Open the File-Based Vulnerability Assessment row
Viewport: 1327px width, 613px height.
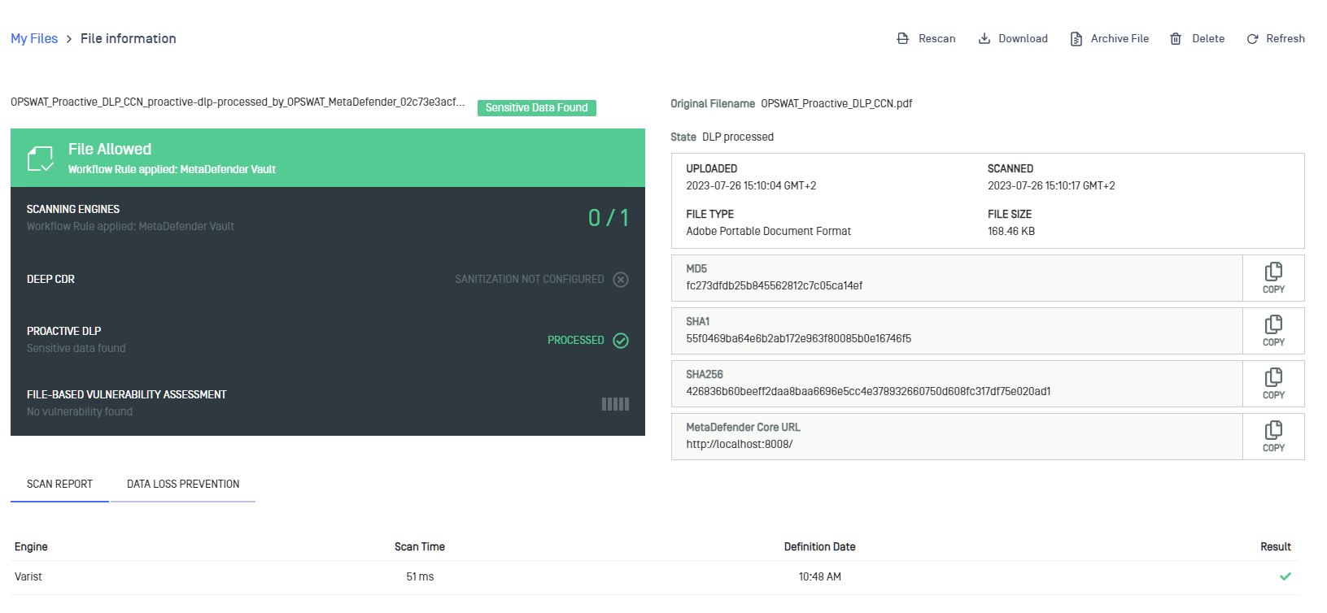point(328,403)
